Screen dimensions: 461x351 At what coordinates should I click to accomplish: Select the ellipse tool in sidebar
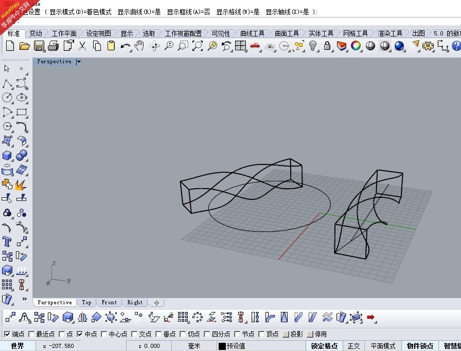pyautogui.click(x=22, y=97)
